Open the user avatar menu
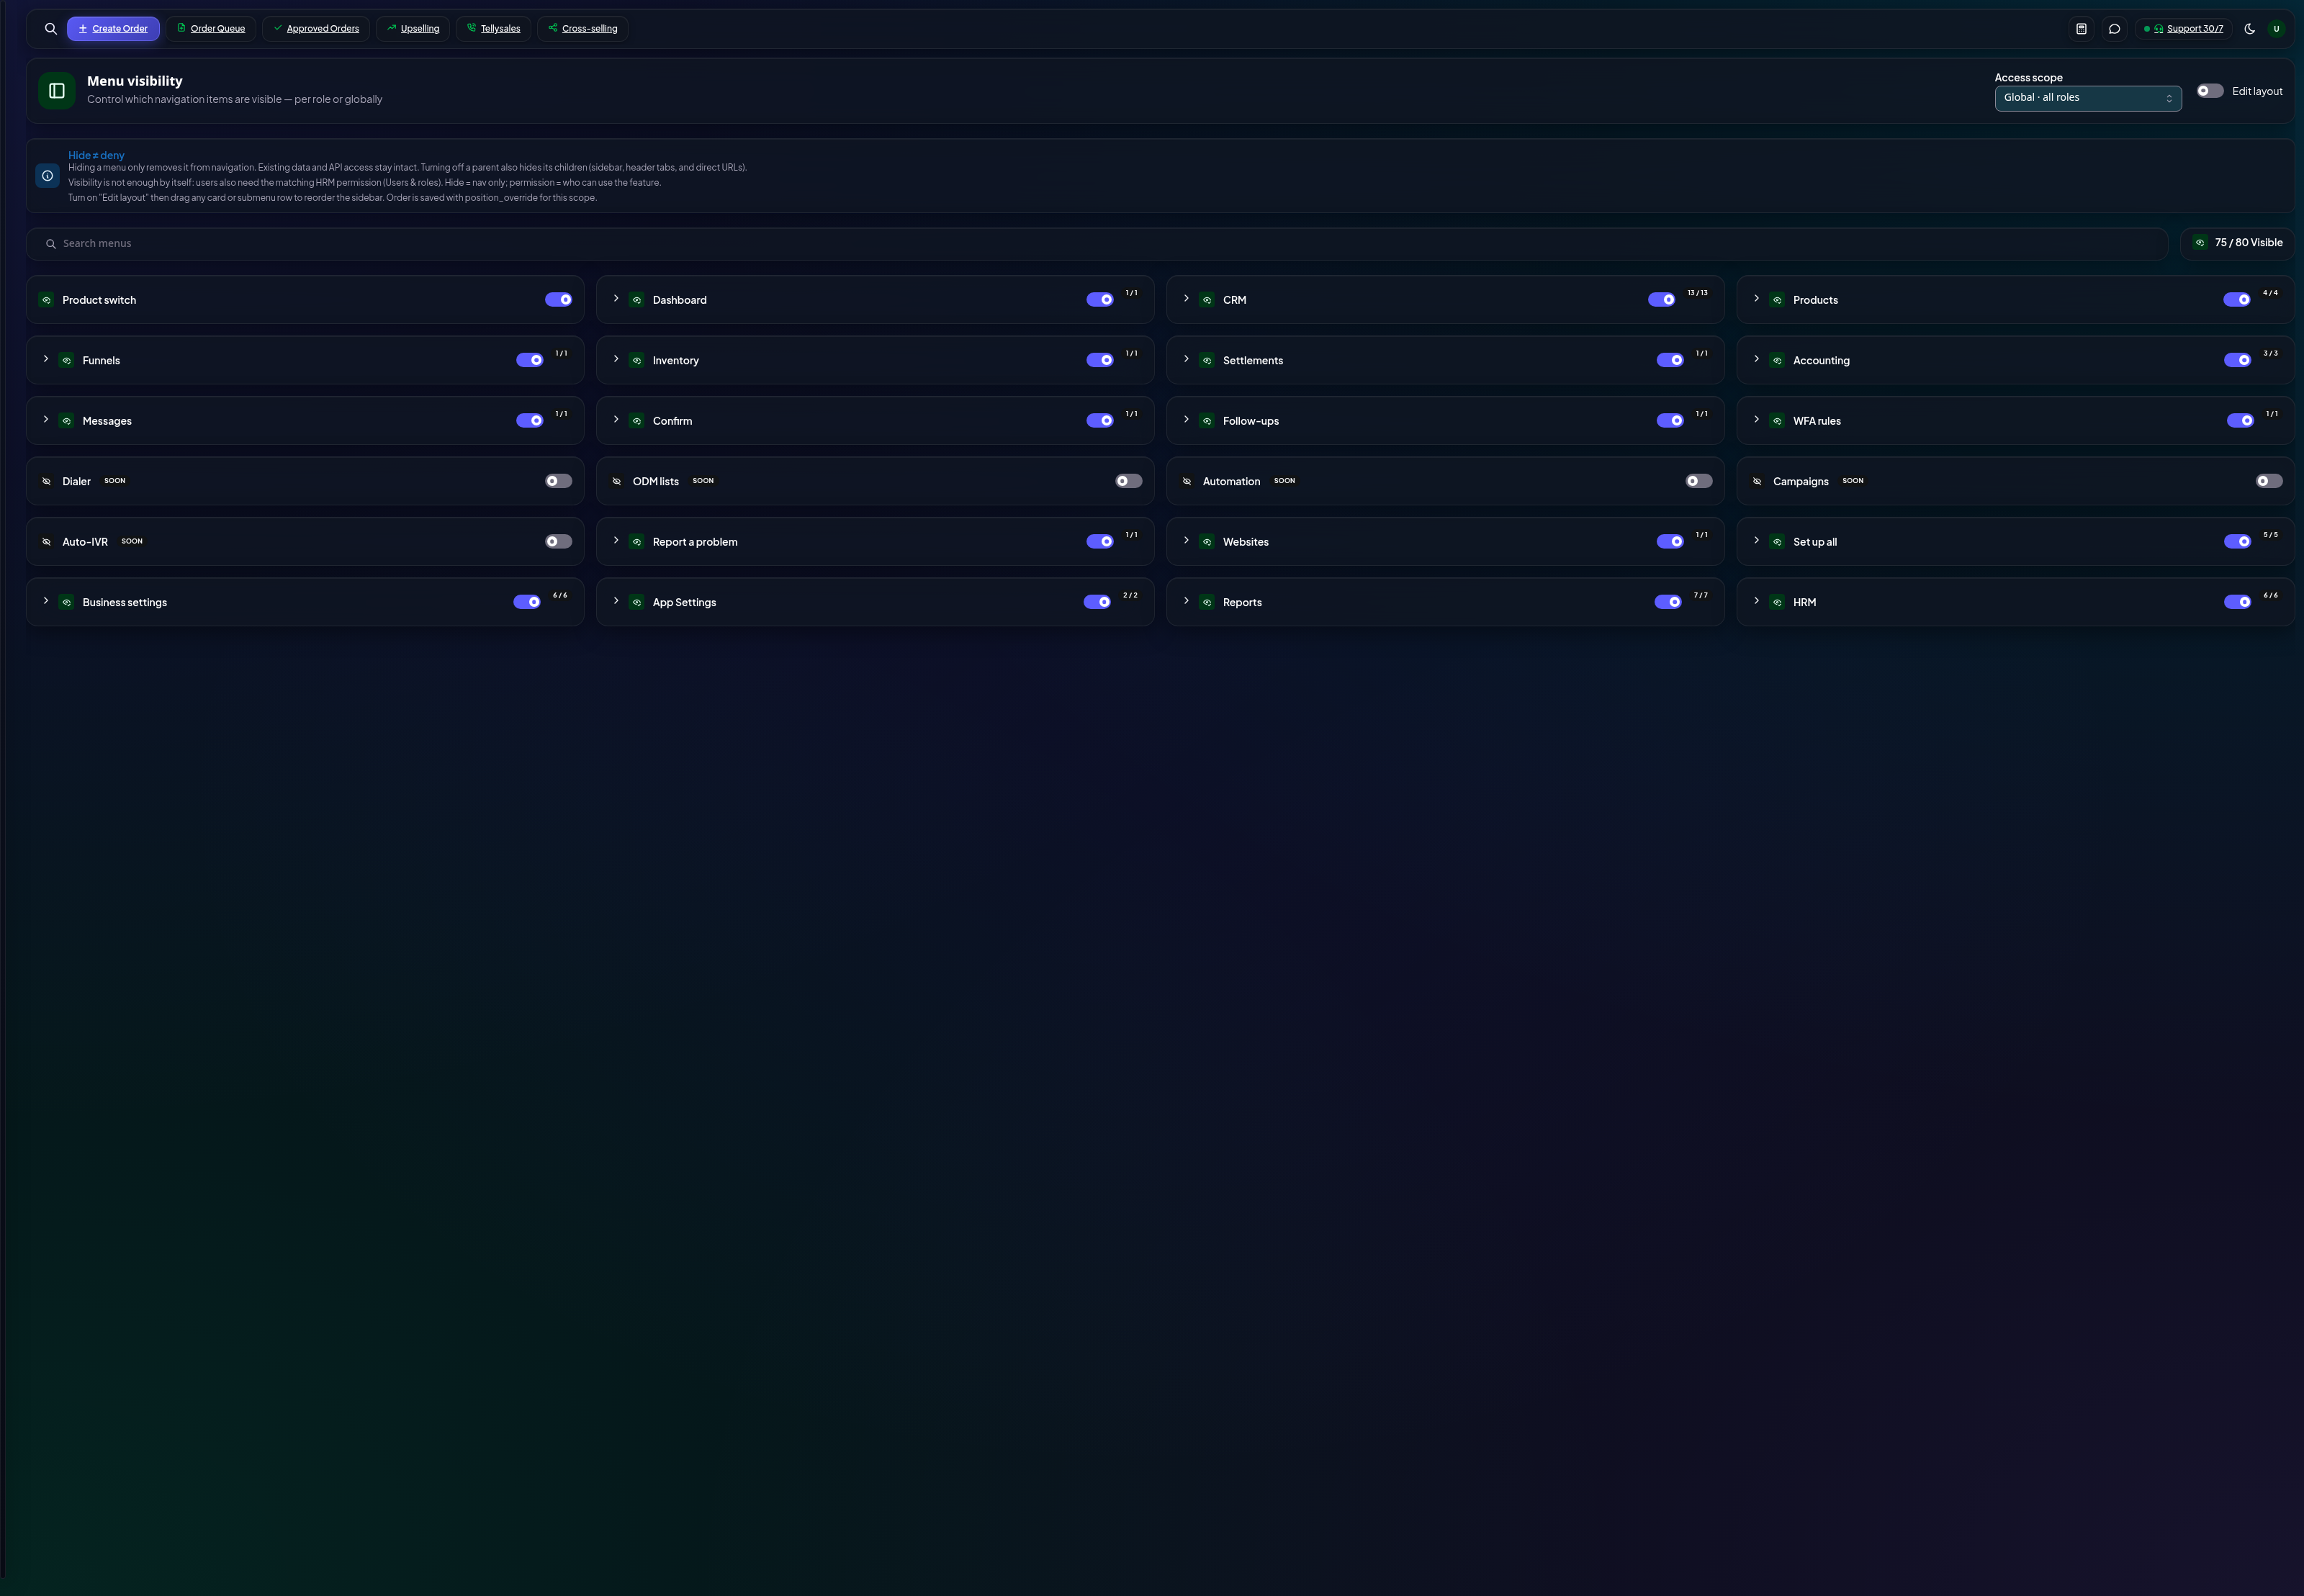Image resolution: width=2304 pixels, height=1596 pixels. click(2276, 29)
